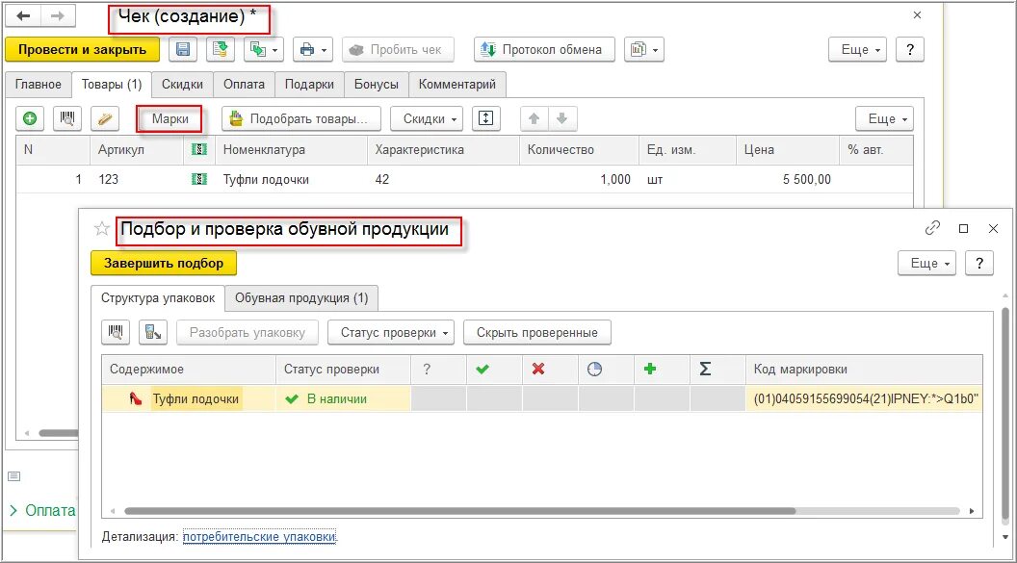The width and height of the screenshot is (1017, 563).
Task: Open Протокол обмена
Action: point(544,49)
